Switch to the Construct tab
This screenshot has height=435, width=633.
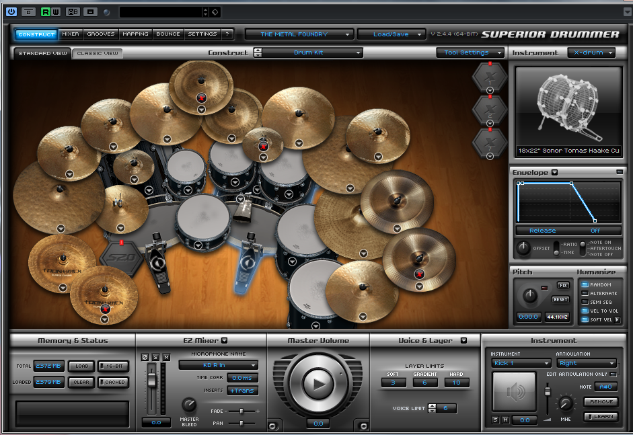[36, 34]
